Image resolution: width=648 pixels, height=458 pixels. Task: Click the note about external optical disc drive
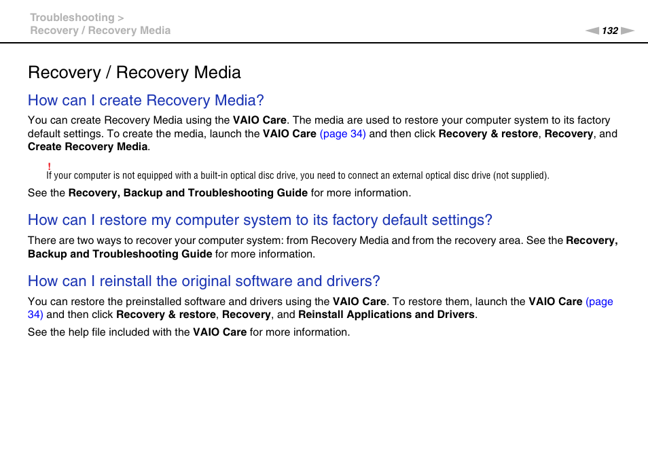(298, 175)
